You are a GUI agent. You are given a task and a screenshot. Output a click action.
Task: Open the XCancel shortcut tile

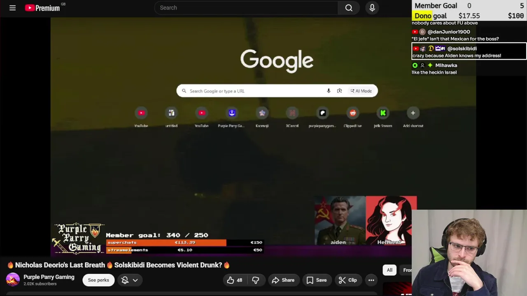coord(292,118)
